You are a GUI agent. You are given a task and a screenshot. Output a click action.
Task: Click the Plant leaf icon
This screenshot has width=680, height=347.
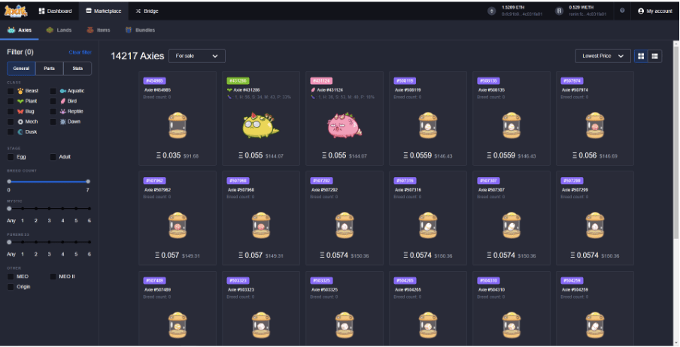[x=20, y=101]
